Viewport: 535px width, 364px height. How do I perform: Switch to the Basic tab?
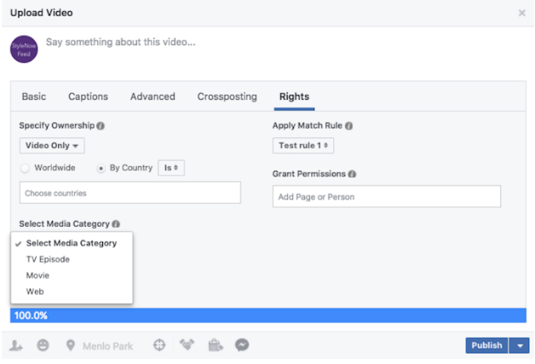tap(34, 96)
